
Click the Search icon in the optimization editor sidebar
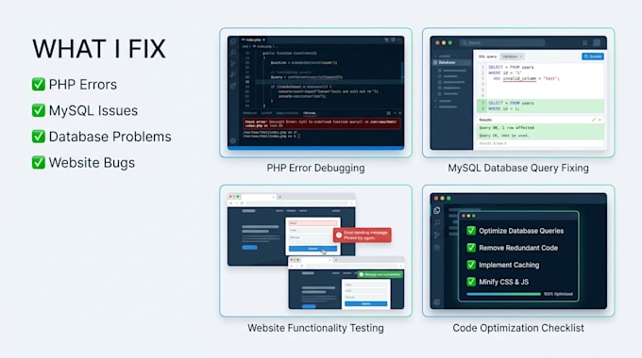[437, 222]
